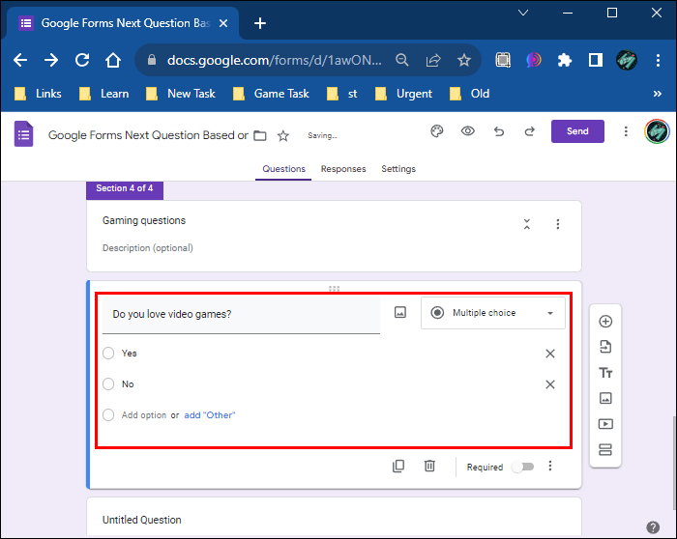Collapse the Gaming questions section
The image size is (677, 539).
coord(527,224)
